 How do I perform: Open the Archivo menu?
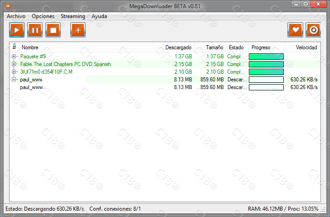[16, 16]
